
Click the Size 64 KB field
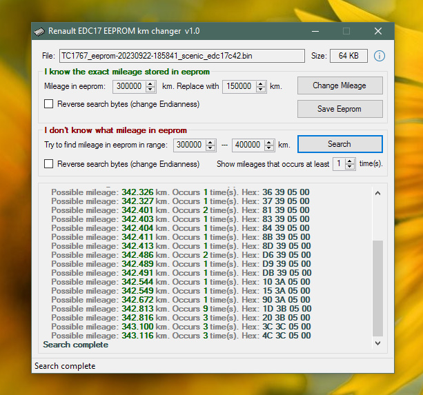point(348,56)
